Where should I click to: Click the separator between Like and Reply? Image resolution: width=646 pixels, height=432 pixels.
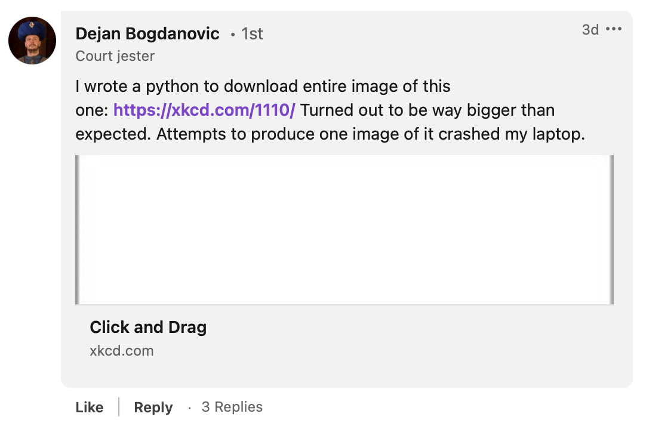click(119, 407)
